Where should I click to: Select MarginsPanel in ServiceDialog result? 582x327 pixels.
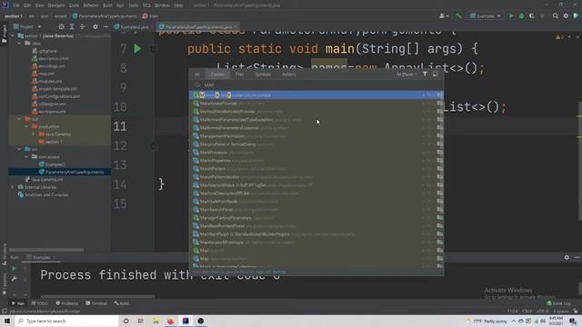point(316,144)
